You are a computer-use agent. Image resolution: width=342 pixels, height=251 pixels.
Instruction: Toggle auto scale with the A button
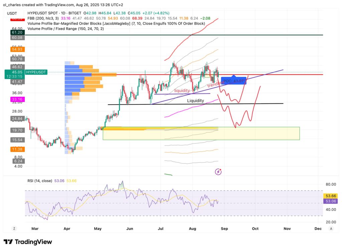tap(331, 229)
